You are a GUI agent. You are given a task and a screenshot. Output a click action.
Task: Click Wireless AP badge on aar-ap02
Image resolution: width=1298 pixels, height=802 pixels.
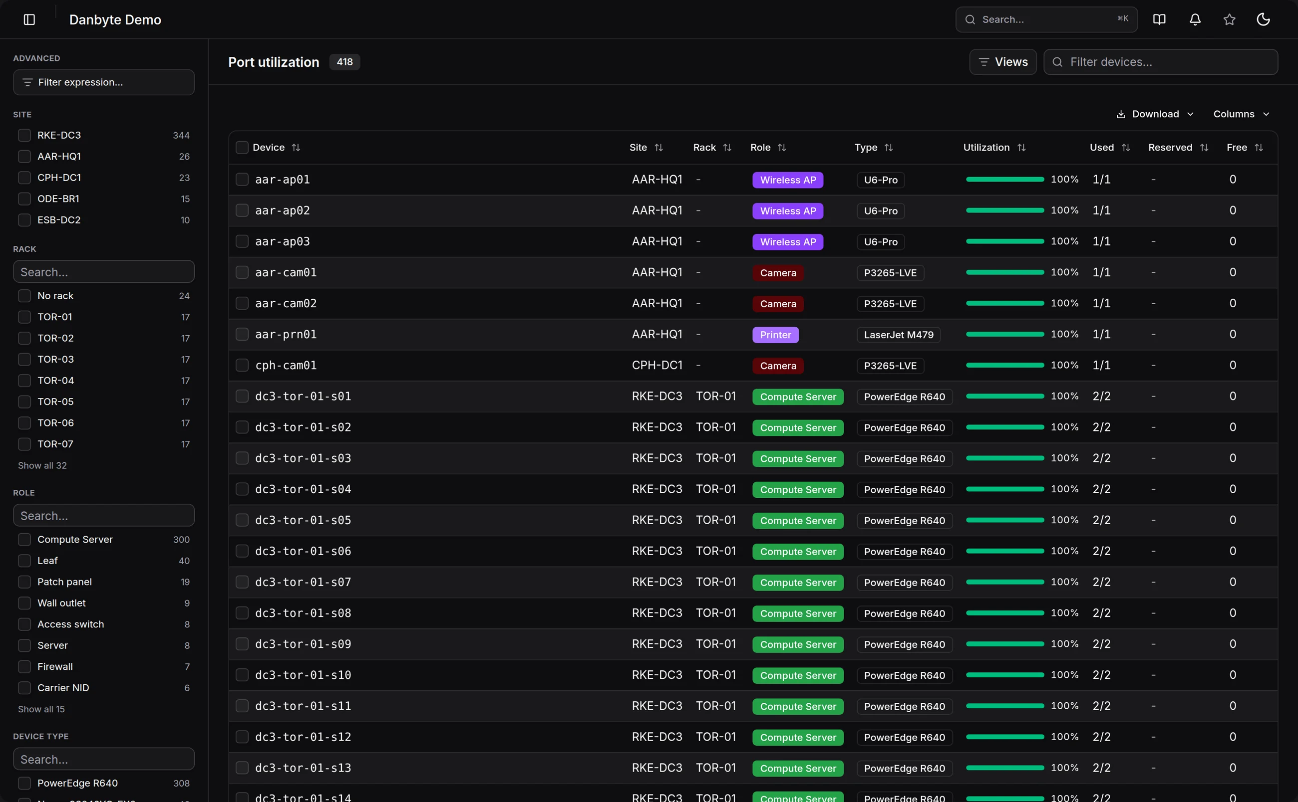[787, 211]
